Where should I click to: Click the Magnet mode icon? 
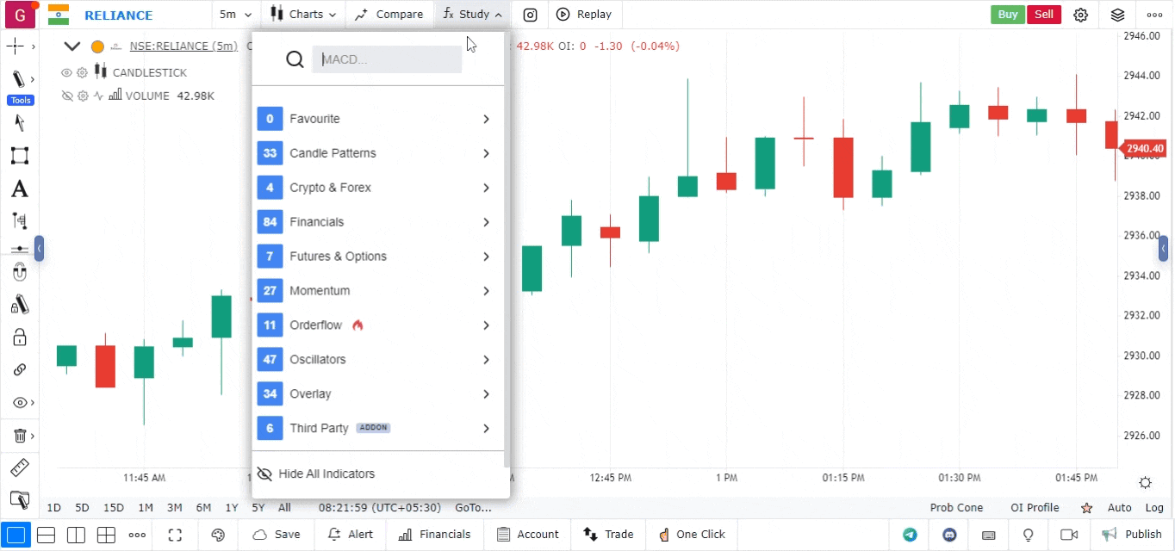(x=19, y=273)
